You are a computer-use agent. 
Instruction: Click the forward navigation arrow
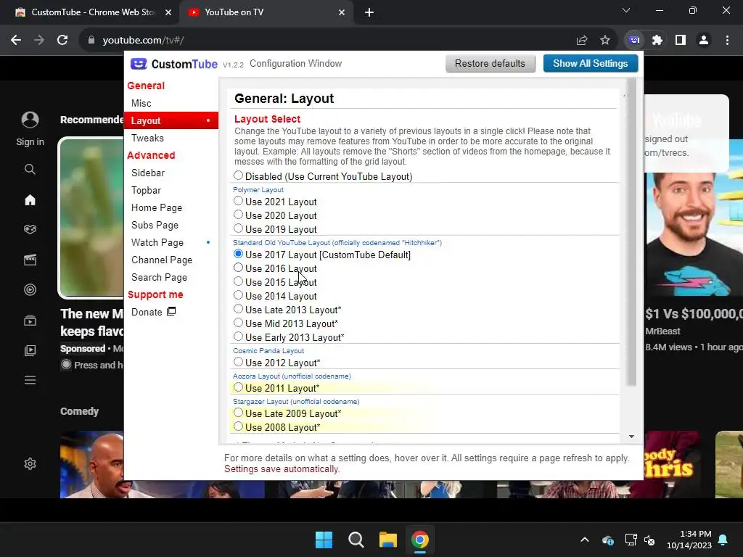tap(39, 41)
